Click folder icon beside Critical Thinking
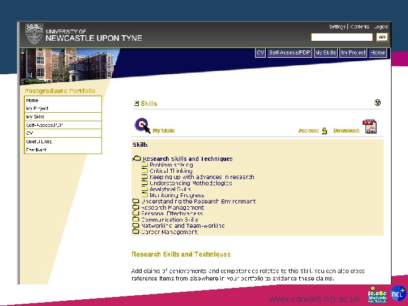The height and width of the screenshot is (306, 408). pyautogui.click(x=144, y=171)
